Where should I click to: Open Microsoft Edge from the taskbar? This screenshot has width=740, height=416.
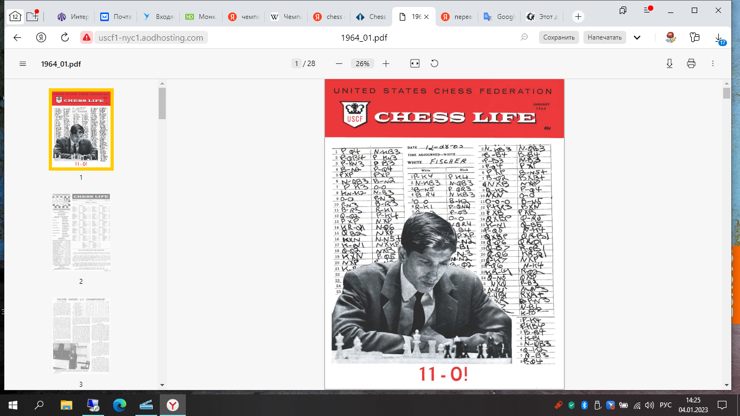(119, 405)
